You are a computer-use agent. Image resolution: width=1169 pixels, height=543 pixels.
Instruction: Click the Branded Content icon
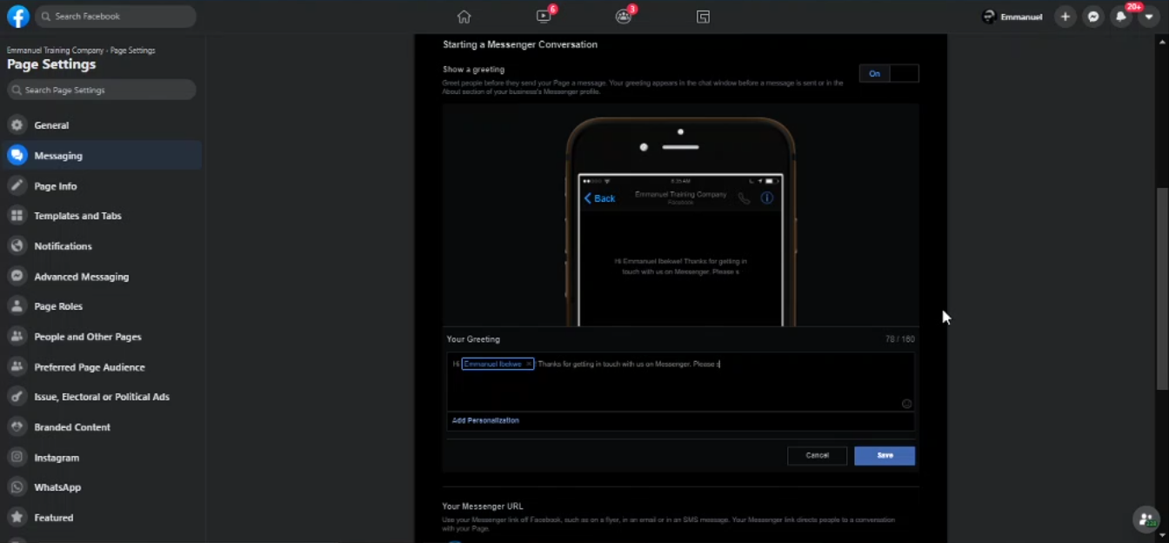[x=17, y=427]
